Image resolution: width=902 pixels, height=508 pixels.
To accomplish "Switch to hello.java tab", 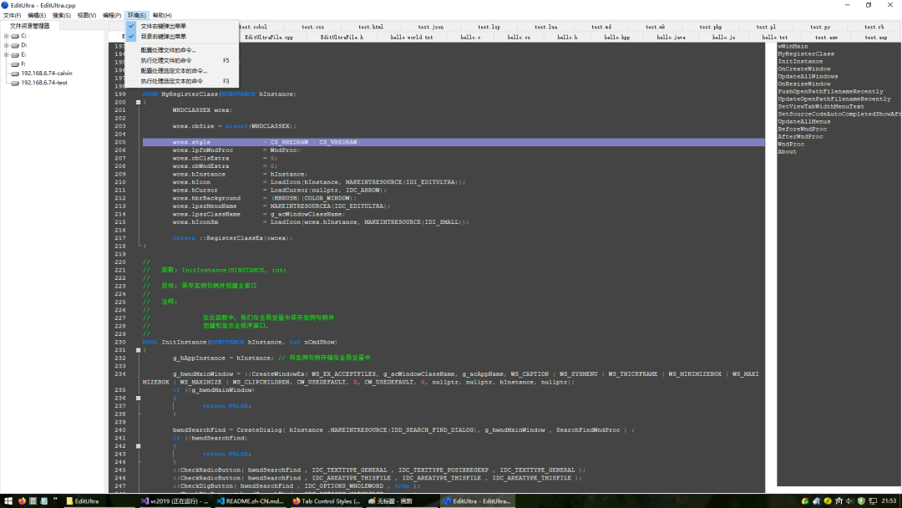I will click(x=671, y=38).
